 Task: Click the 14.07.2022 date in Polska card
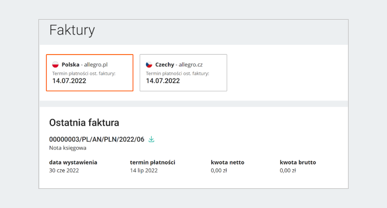tap(69, 81)
